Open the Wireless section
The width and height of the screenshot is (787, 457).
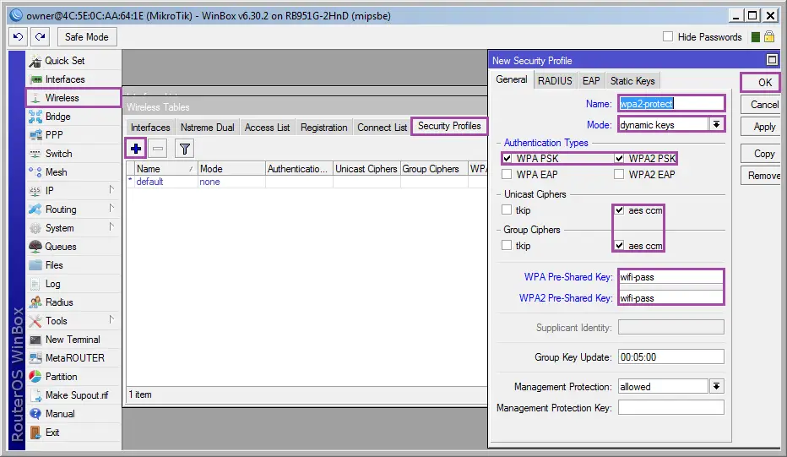[73, 98]
